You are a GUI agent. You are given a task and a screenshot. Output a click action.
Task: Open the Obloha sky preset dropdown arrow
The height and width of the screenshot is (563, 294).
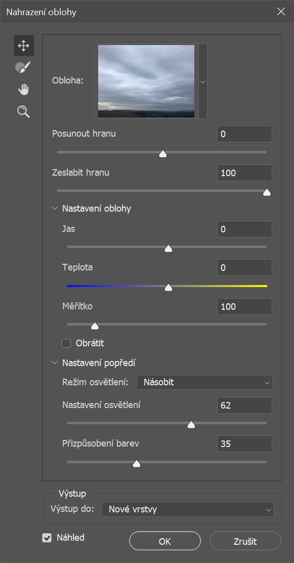(x=203, y=82)
